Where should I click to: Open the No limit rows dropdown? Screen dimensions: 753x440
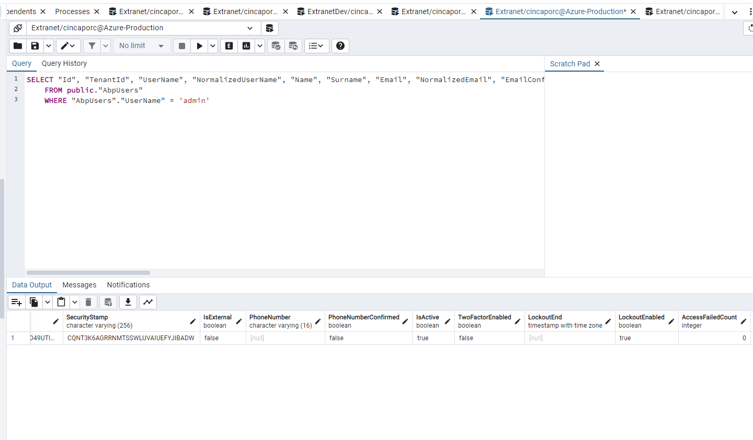142,46
